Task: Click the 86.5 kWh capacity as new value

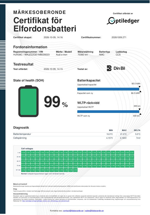Action: (135, 93)
